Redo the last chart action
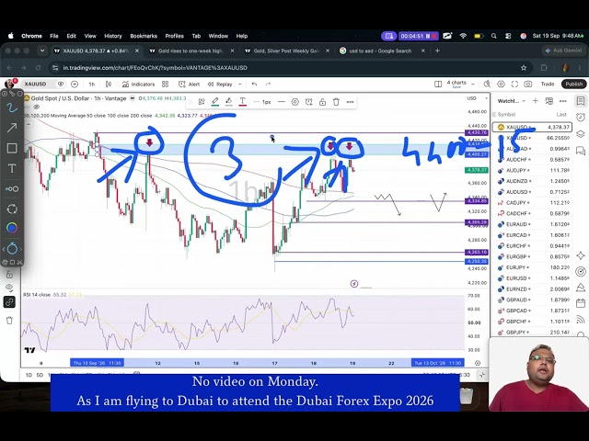 [x=268, y=84]
